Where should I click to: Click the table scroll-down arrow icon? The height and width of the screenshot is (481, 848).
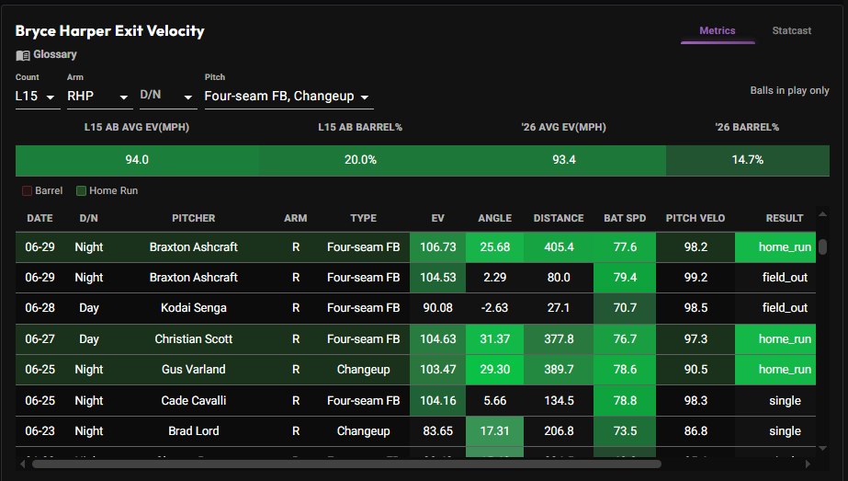[822, 448]
